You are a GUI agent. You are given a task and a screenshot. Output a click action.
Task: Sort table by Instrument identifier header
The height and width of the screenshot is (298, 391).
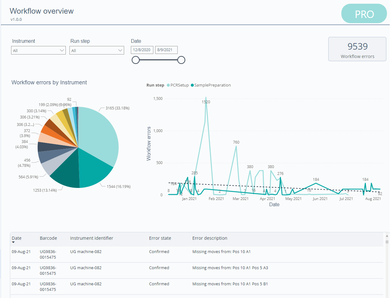[x=92, y=238]
